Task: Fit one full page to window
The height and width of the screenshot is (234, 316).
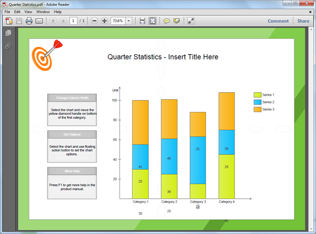Action: (153, 21)
